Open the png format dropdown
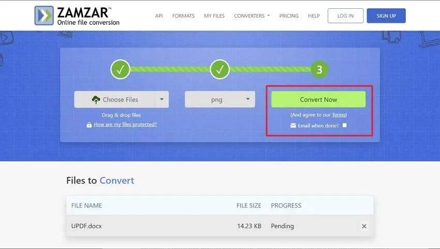 tap(219, 99)
